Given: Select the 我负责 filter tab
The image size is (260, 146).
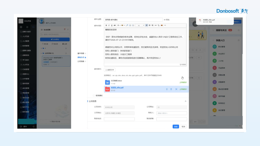Looking at the screenshot, I should click(x=45, y=44).
